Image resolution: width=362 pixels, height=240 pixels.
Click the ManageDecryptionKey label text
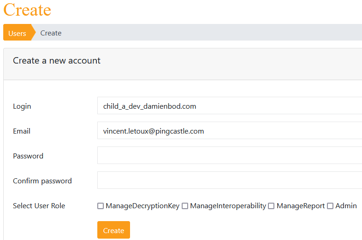142,206
